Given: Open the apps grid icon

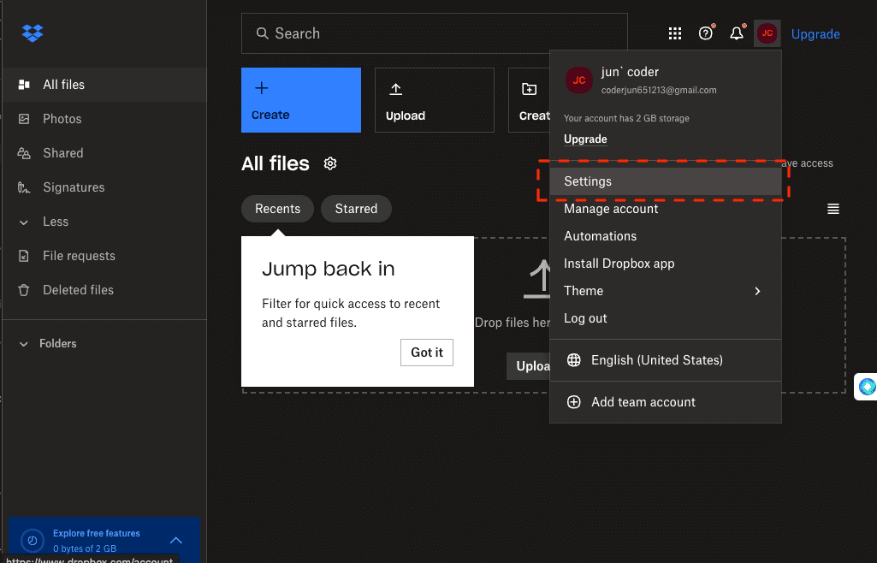Looking at the screenshot, I should point(675,33).
